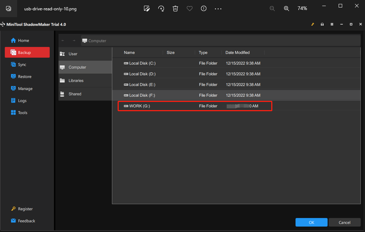Select the Libraries source category
This screenshot has width=365, height=232.
click(85, 81)
